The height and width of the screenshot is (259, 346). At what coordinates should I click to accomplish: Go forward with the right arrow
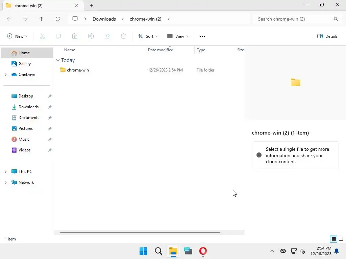[25, 19]
